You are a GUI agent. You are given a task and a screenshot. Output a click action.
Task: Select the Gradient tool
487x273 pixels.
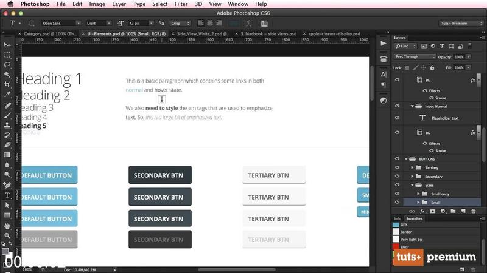[7, 155]
